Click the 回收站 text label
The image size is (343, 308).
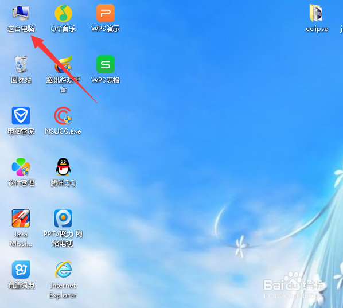(x=21, y=80)
